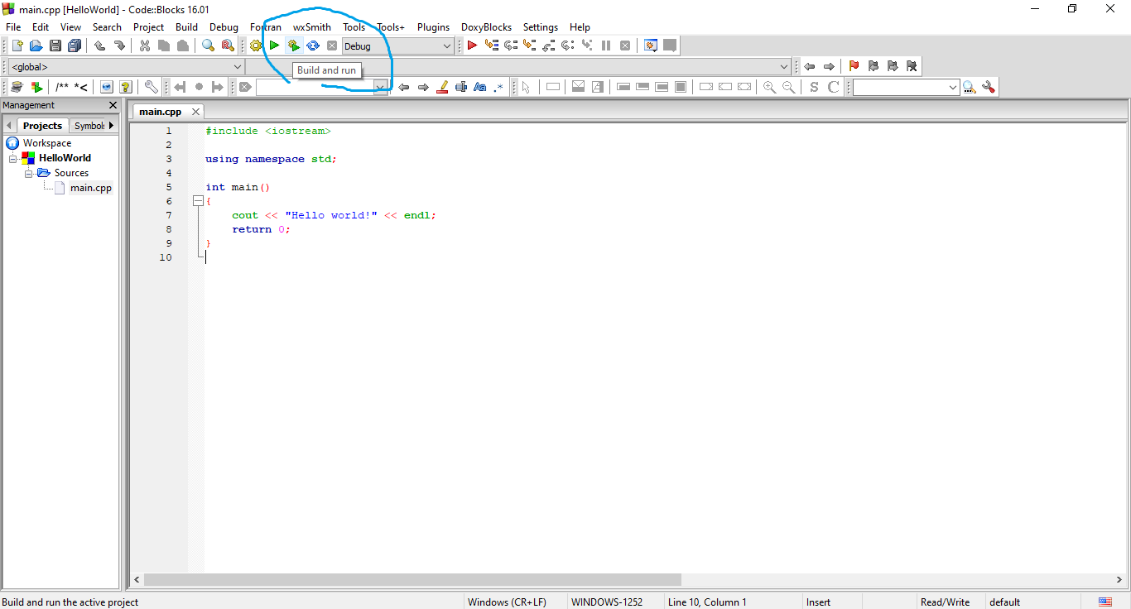Start debugging with the red arrow icon
Viewport: 1131px width, 609px height.
[x=472, y=46]
